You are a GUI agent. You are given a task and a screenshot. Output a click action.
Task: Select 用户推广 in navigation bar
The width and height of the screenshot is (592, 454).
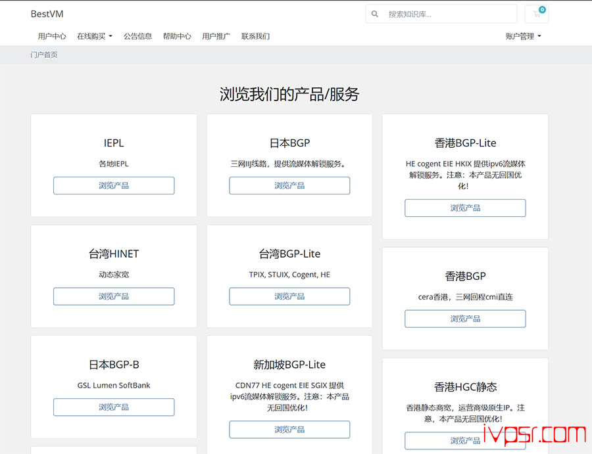(x=216, y=36)
